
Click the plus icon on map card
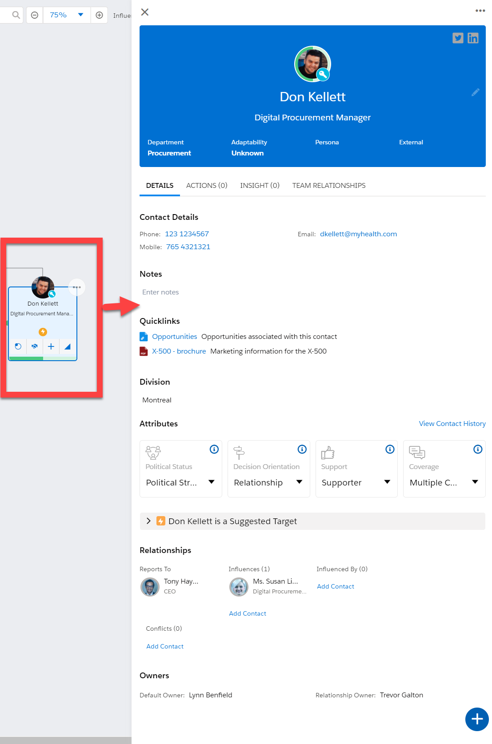[x=51, y=346]
